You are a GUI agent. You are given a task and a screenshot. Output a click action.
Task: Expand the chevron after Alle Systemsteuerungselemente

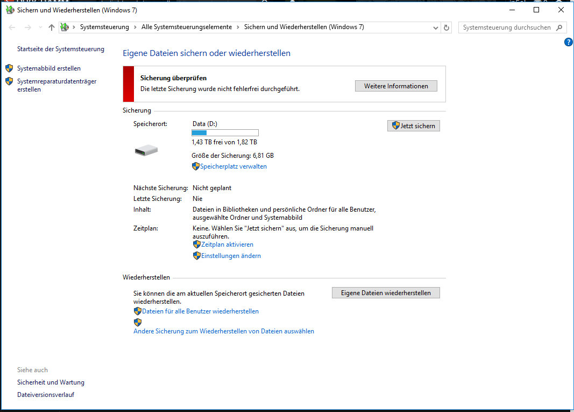pyautogui.click(x=238, y=27)
